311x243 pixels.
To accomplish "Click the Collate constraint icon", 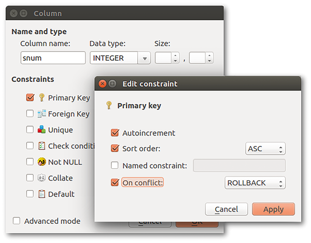I will pos(41,178).
